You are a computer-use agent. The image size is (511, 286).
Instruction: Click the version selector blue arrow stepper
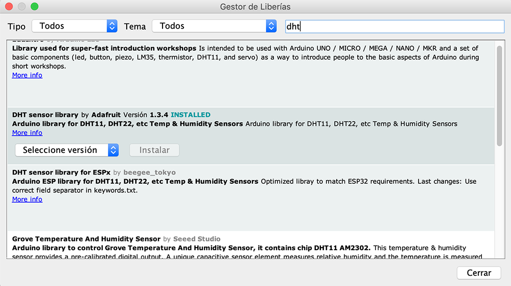coord(113,150)
